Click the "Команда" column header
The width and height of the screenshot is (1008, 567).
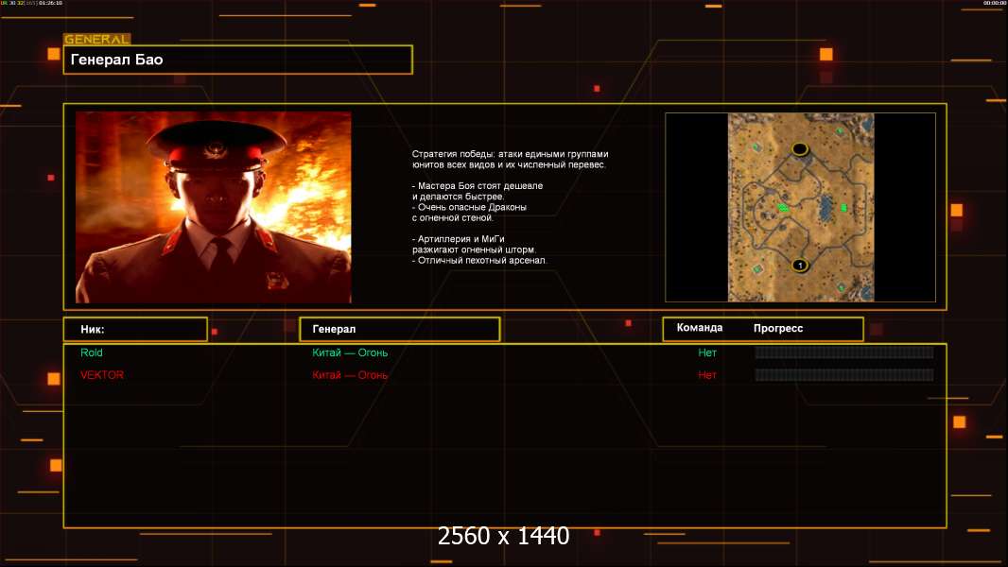point(700,328)
